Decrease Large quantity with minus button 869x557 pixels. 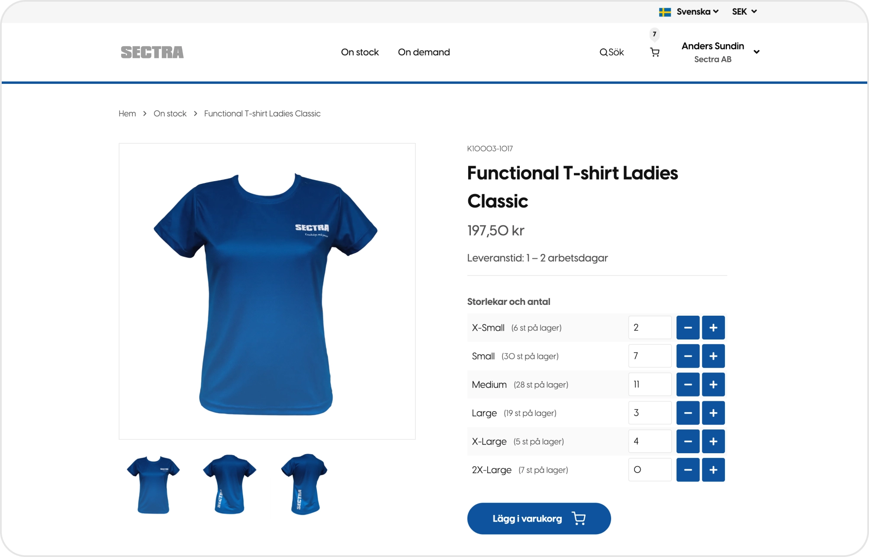tap(688, 413)
